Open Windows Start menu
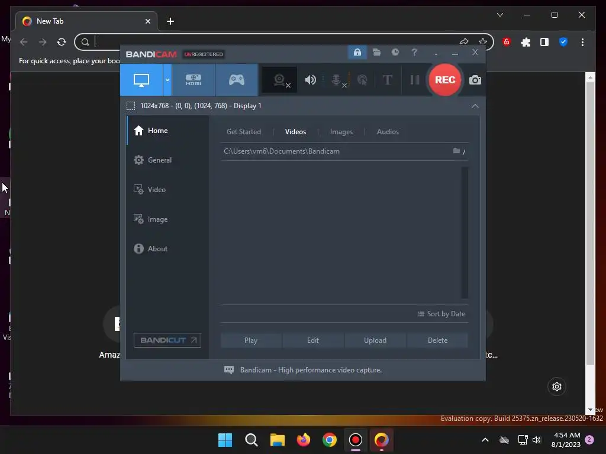The width and height of the screenshot is (606, 454). [225, 440]
